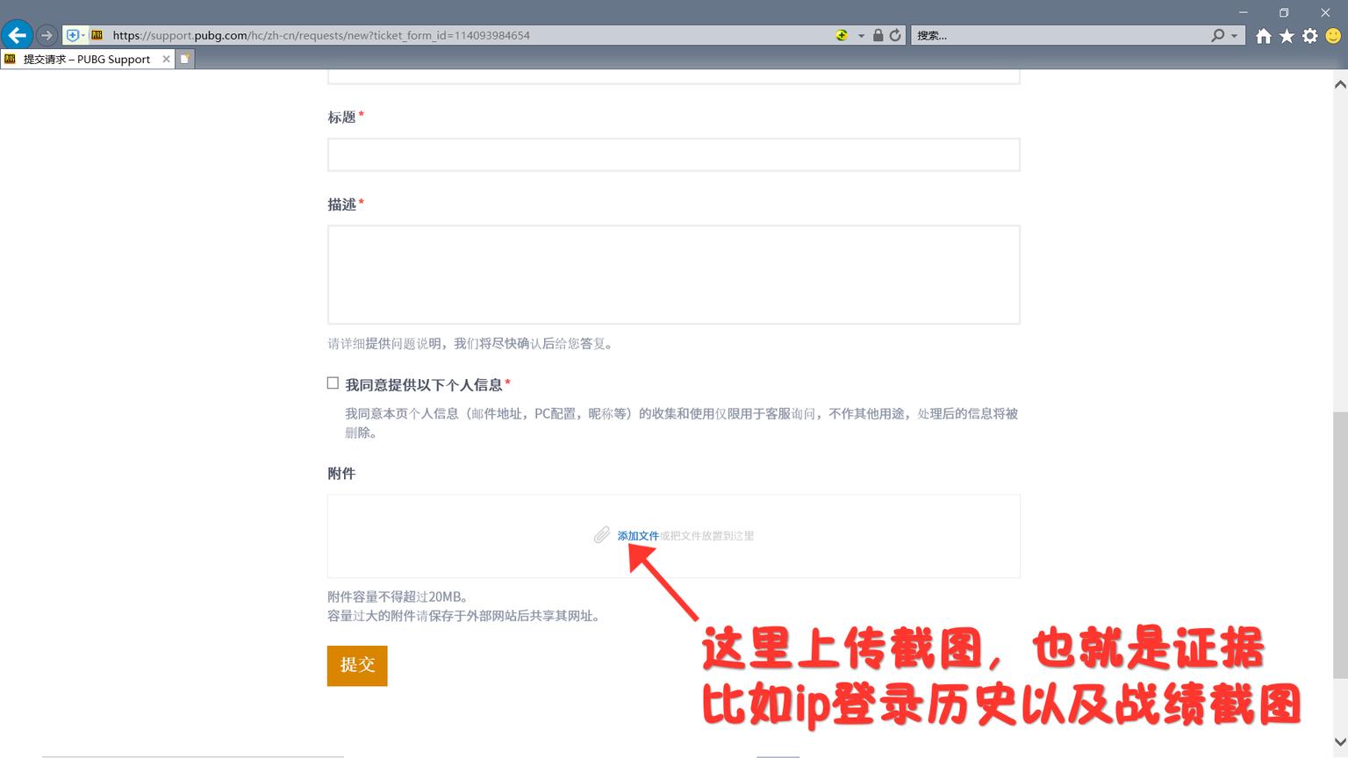Check the 我同意提供以下个人信息 checkbox
The height and width of the screenshot is (758, 1348).
point(333,383)
